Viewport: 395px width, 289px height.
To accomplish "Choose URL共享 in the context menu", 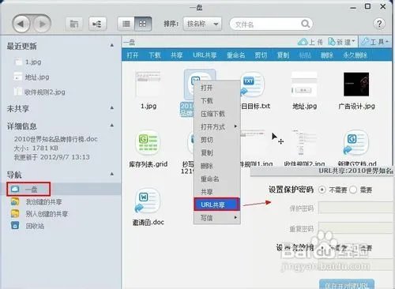I will click(216, 205).
